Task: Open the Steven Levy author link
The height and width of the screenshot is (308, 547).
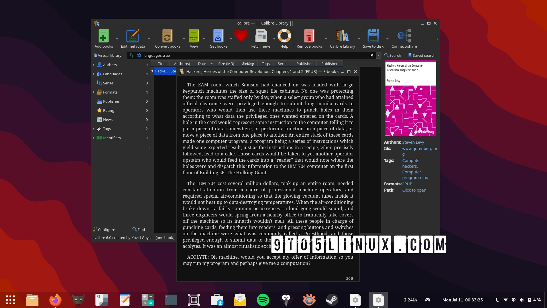Action: 413,142
